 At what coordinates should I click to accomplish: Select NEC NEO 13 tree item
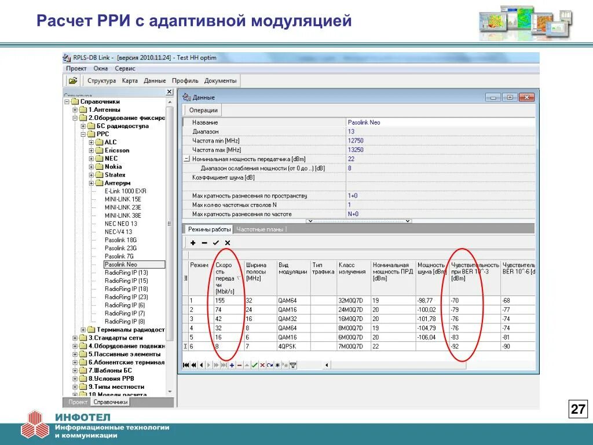coord(120,224)
